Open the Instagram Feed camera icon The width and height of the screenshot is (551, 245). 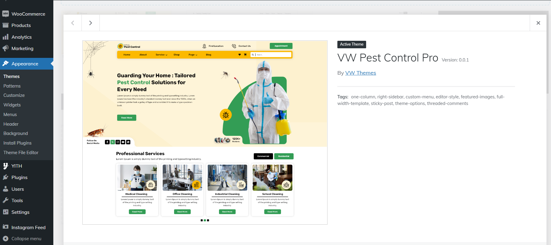pyautogui.click(x=5, y=227)
